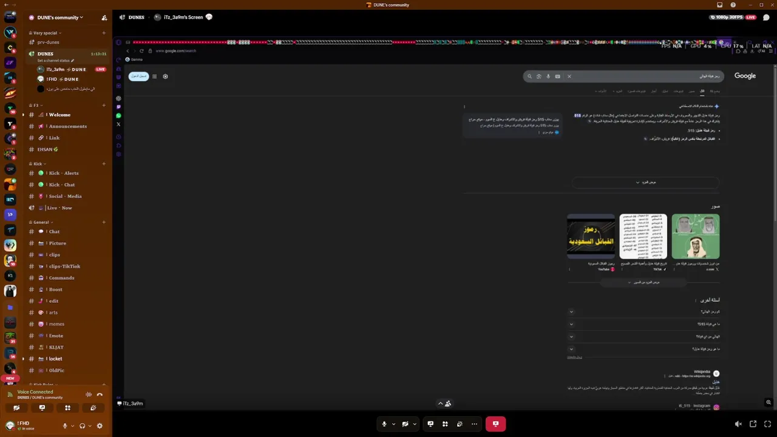
Task: Collapse the General category
Action: (42, 222)
